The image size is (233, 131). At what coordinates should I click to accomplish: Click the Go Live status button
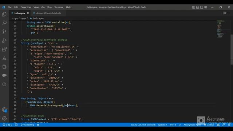pos(209,125)
